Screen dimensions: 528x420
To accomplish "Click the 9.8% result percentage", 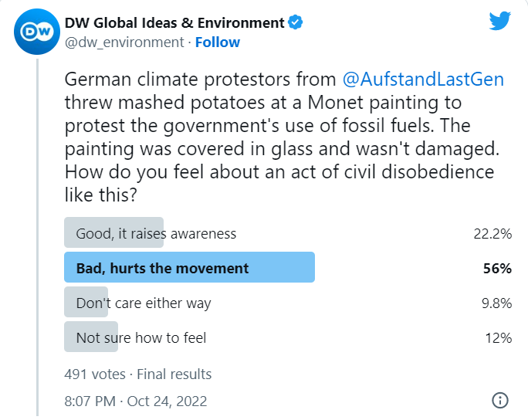I will [496, 303].
